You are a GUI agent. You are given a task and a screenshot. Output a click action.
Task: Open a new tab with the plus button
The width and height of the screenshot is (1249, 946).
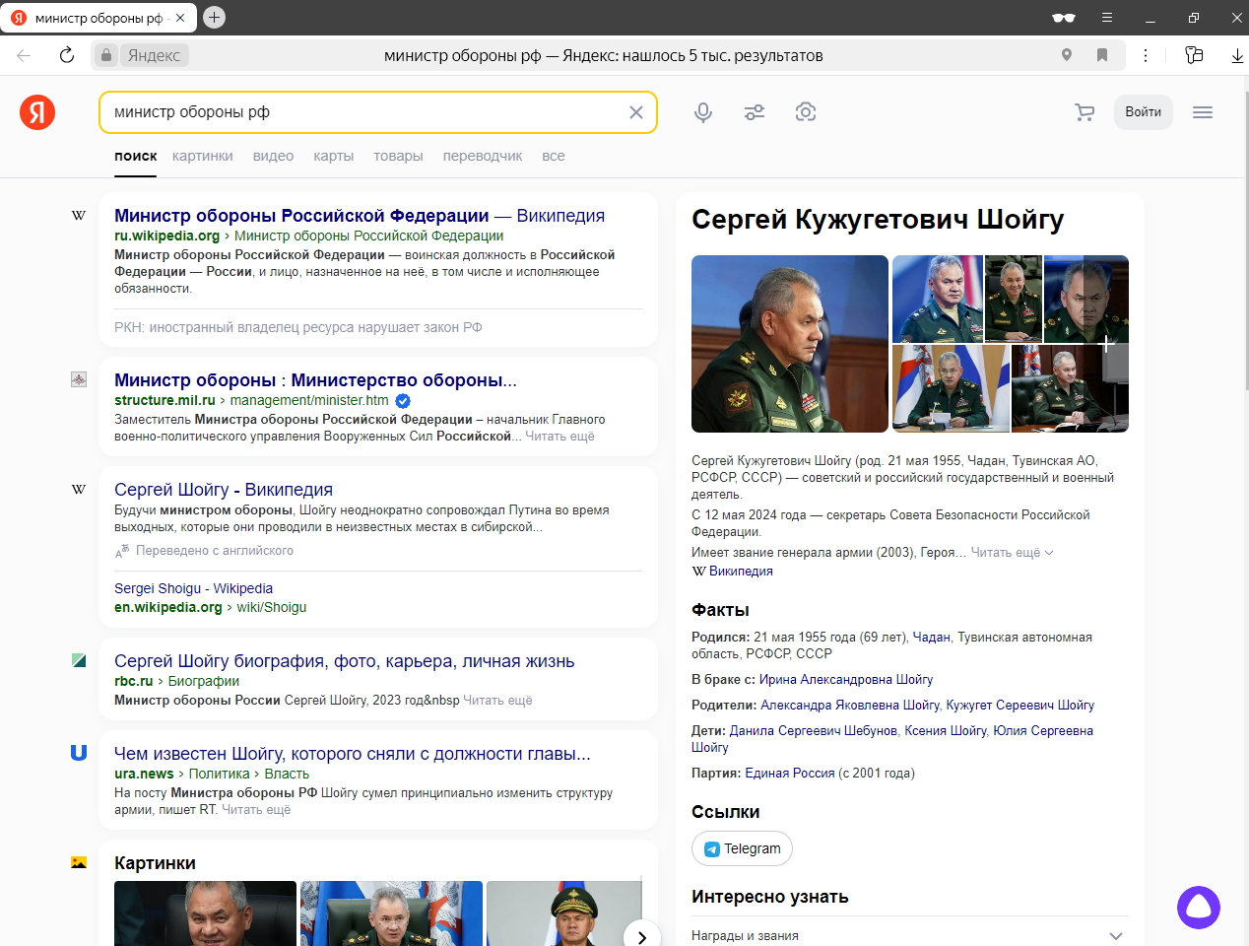point(214,17)
